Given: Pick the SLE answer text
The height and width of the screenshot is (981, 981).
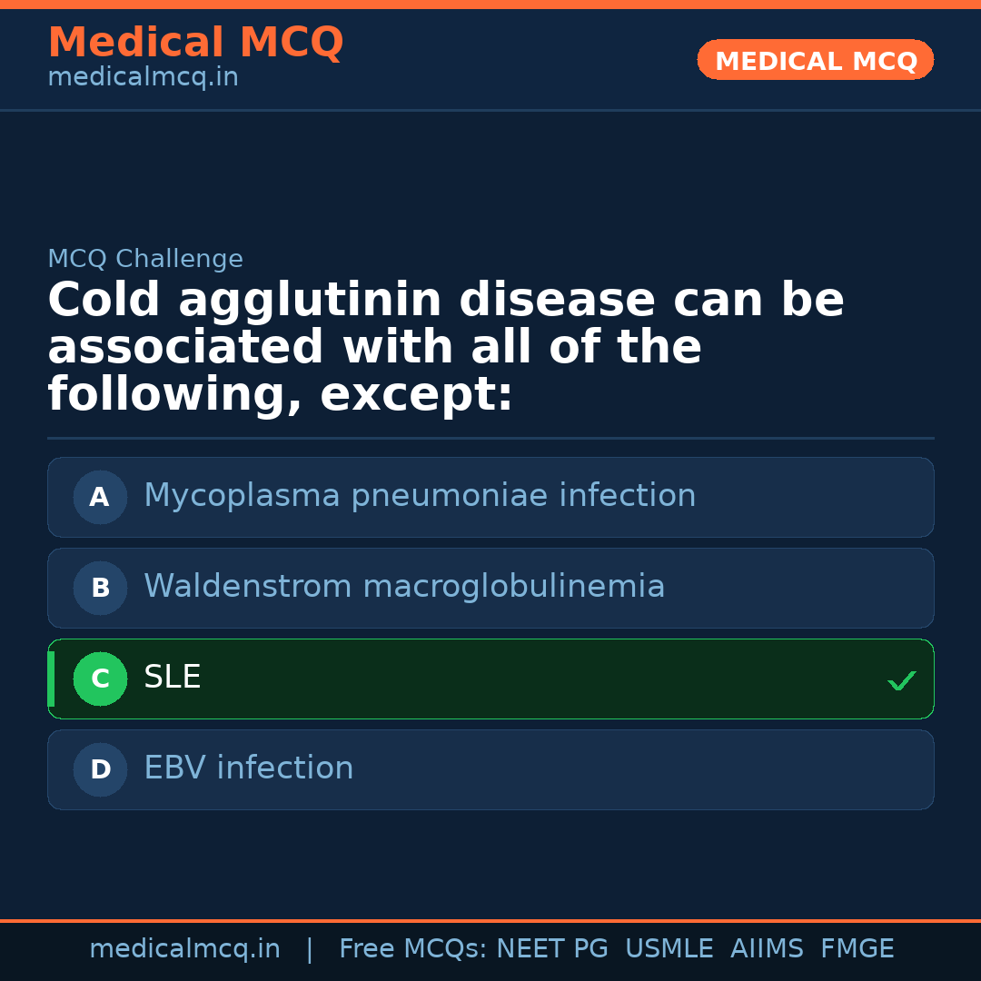Looking at the screenshot, I should [x=173, y=678].
